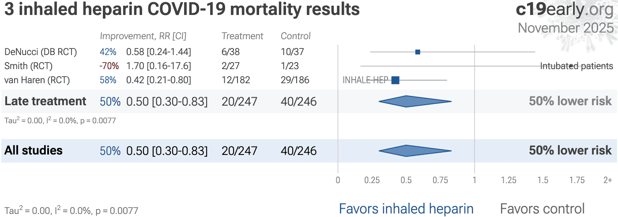
Task: Open the DeNucci (DB RCT) study
Action: [41, 52]
